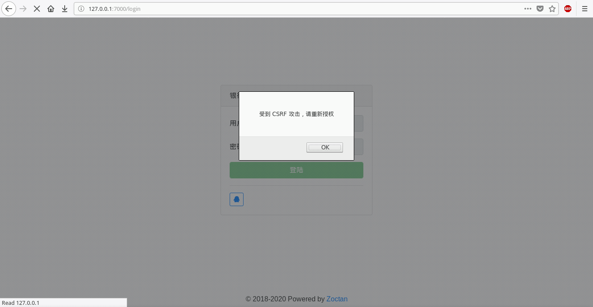Sign in with the QQ penguin icon
The height and width of the screenshot is (307, 593).
(x=237, y=199)
